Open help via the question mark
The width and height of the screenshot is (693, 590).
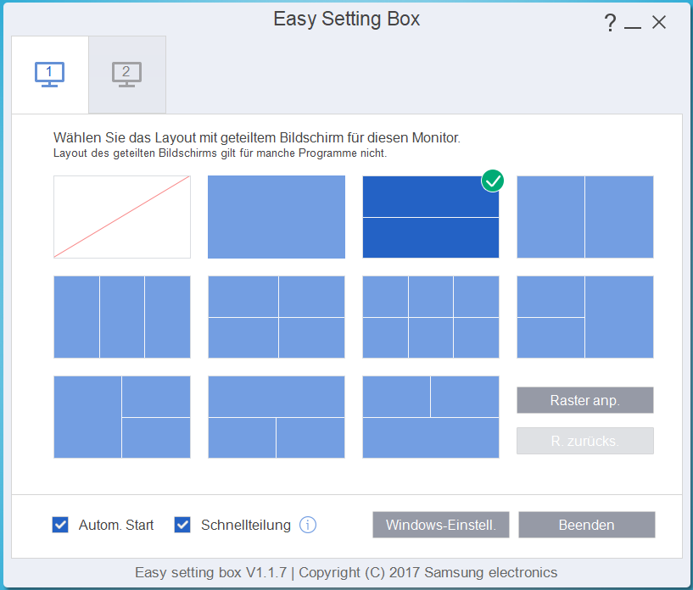point(610,23)
